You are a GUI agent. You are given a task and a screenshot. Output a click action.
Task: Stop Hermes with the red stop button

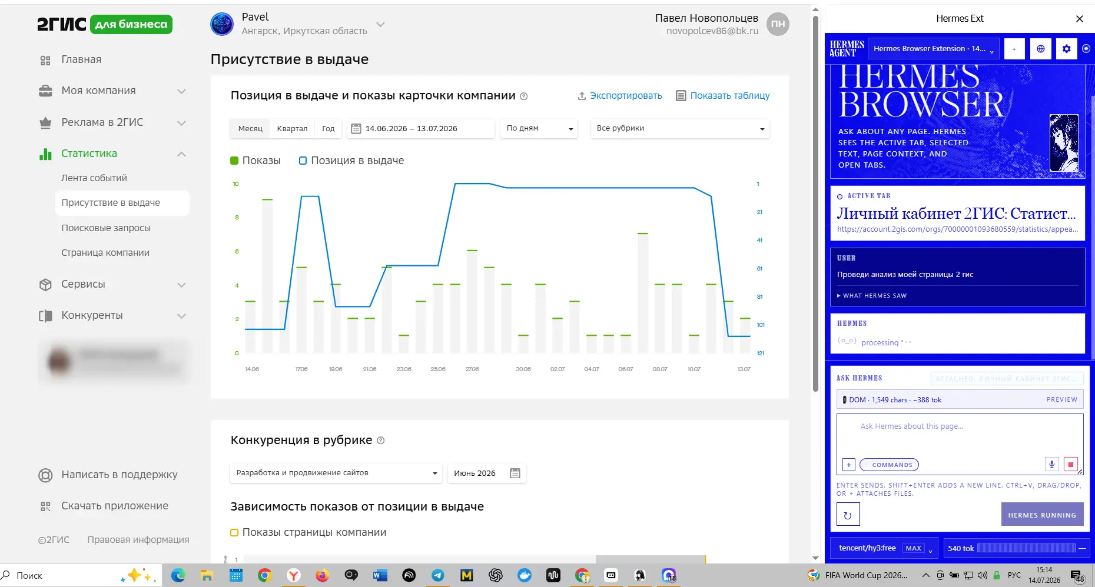[x=1071, y=465]
